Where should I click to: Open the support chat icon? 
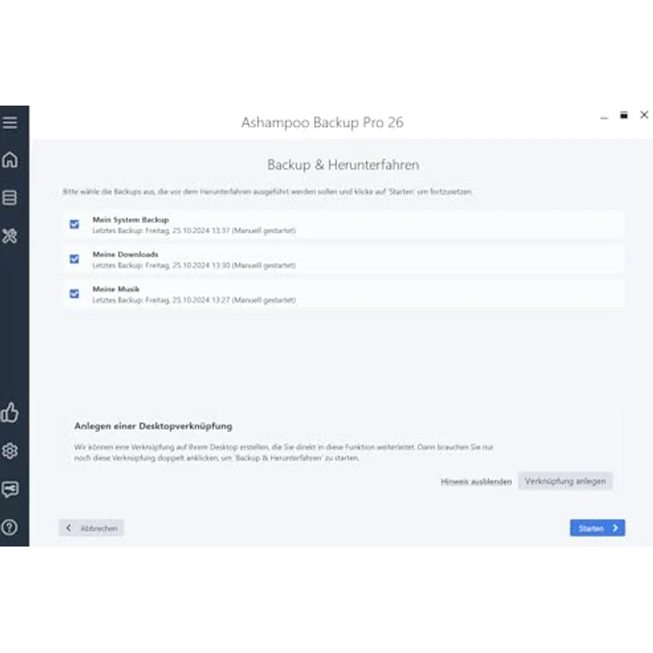pyautogui.click(x=10, y=489)
